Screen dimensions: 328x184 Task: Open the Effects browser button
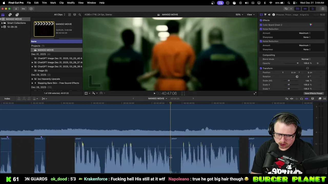(x=320, y=98)
